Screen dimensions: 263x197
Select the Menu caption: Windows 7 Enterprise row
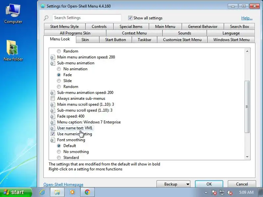pos(85,122)
